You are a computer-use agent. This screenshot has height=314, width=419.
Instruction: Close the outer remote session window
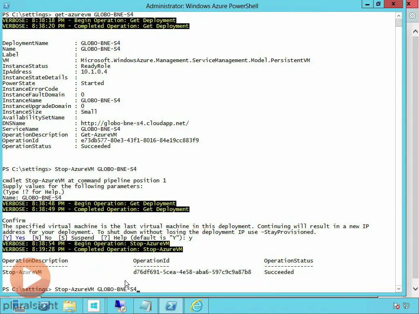tap(409, 4)
